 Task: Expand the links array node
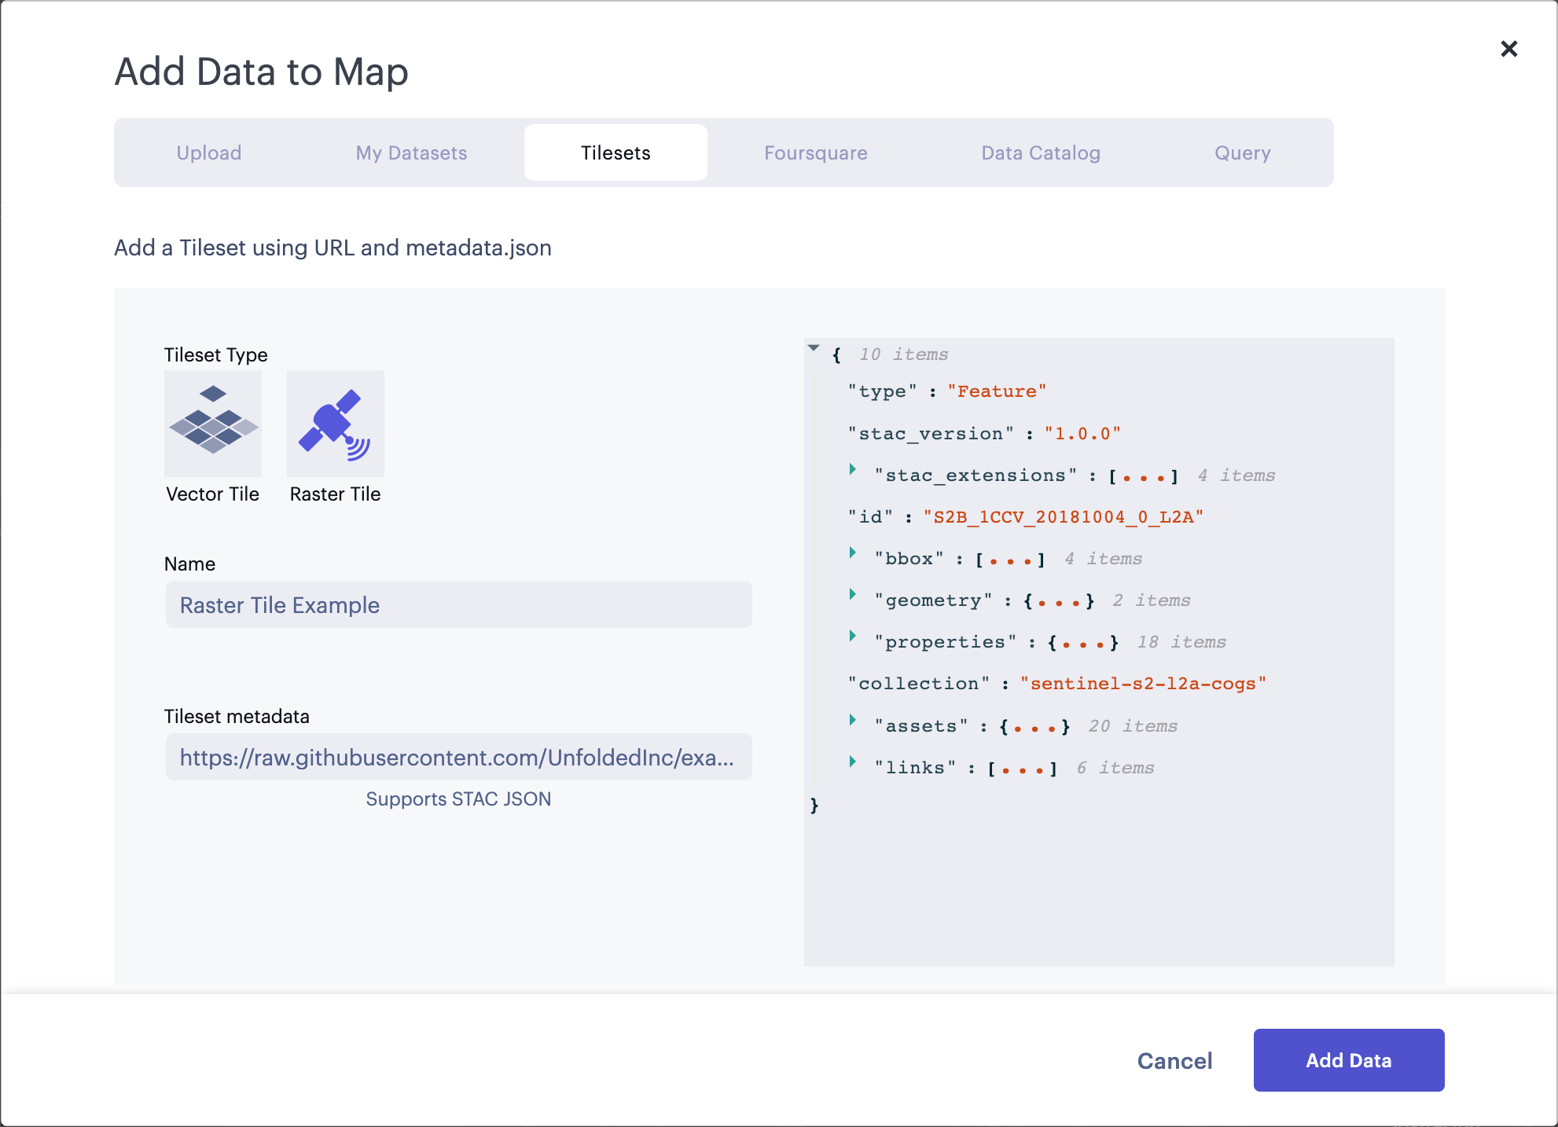coord(852,762)
